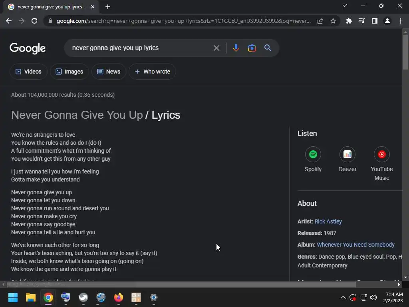Open the Chrome profile icon
This screenshot has width=409, height=307.
tap(387, 21)
